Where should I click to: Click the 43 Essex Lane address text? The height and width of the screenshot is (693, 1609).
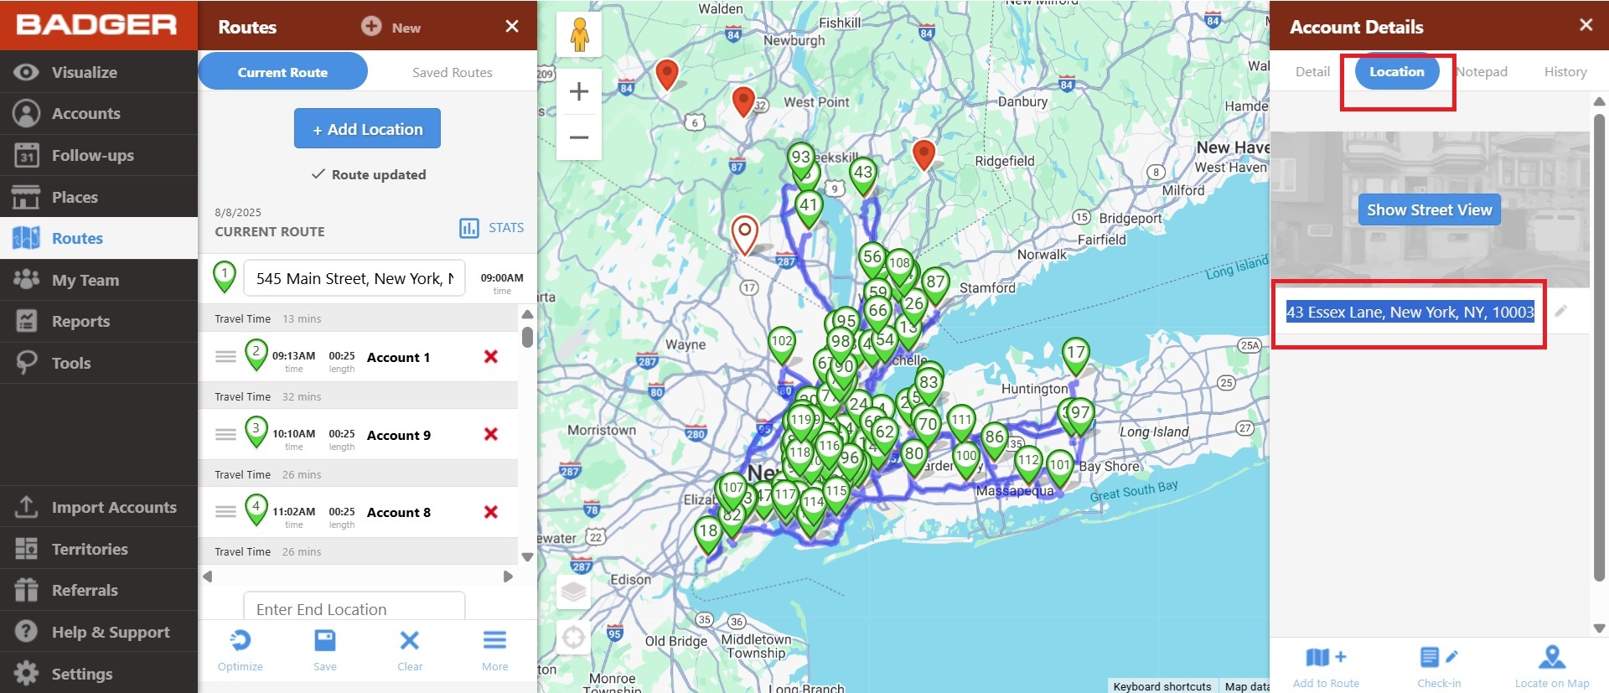tap(1410, 312)
